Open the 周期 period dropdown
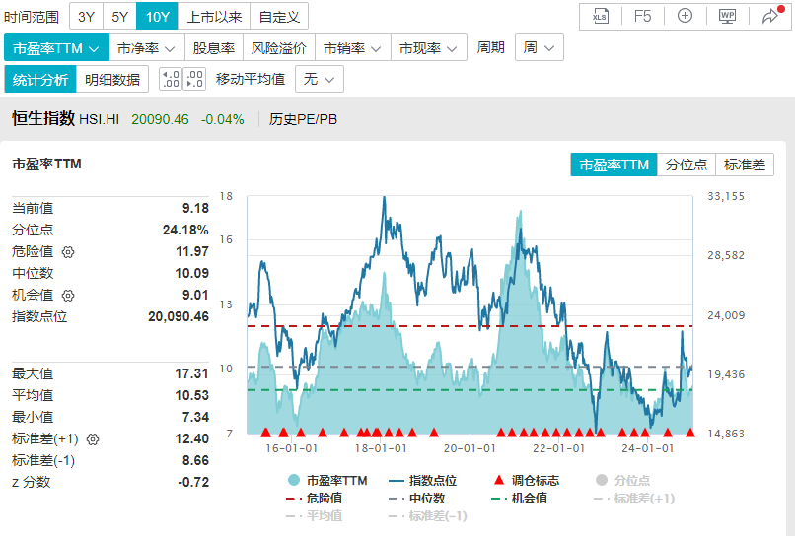 coord(539,47)
